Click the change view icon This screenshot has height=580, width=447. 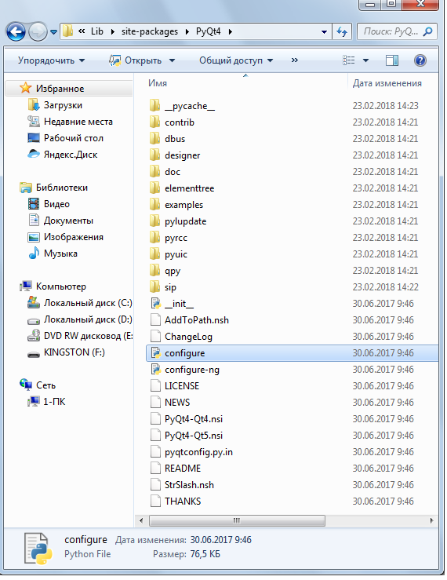349,60
